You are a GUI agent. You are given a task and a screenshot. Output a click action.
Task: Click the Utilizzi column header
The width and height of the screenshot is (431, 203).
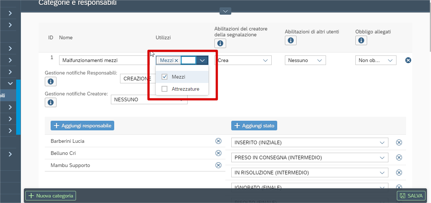[x=163, y=38]
